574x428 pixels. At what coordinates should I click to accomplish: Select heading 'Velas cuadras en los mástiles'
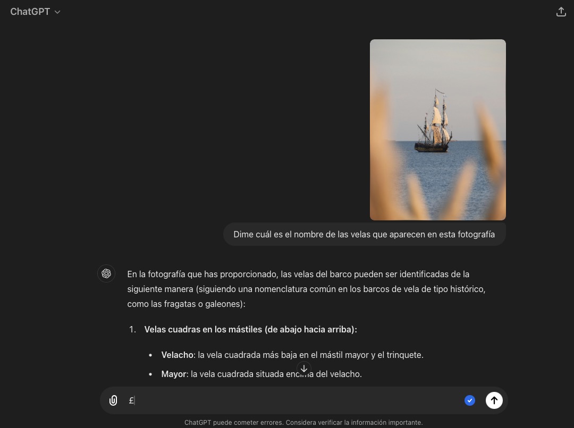[250, 329]
